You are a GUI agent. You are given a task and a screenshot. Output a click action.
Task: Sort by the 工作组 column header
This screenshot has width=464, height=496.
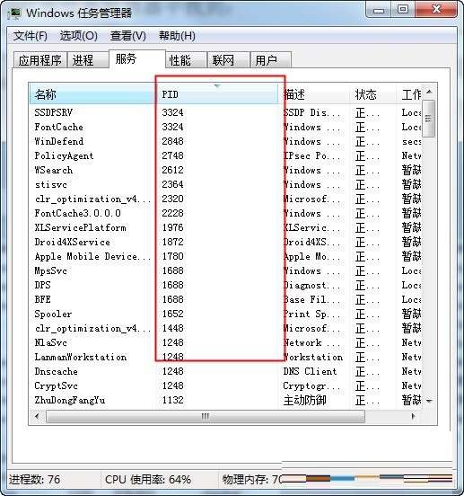click(409, 94)
